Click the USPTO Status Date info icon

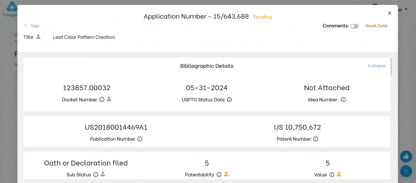pos(230,100)
